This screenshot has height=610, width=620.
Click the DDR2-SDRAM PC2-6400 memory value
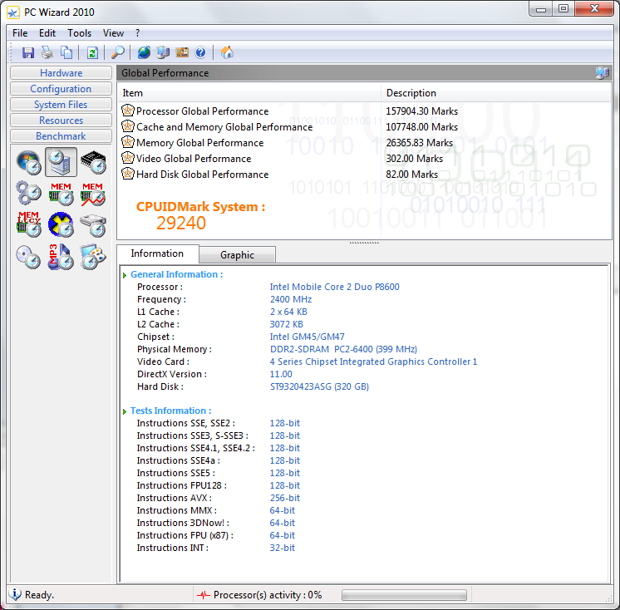[x=343, y=350]
